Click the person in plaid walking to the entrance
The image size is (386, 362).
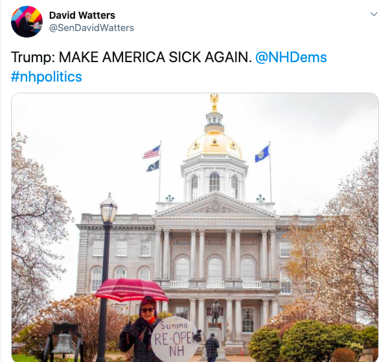pos(212,347)
